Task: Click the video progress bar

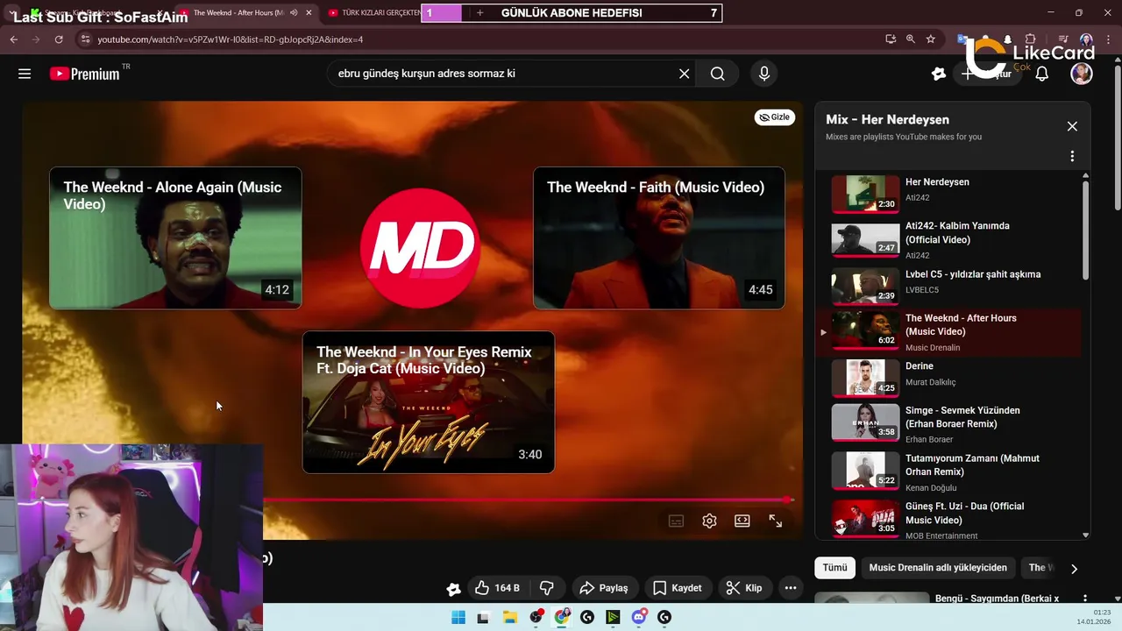Action: click(527, 500)
